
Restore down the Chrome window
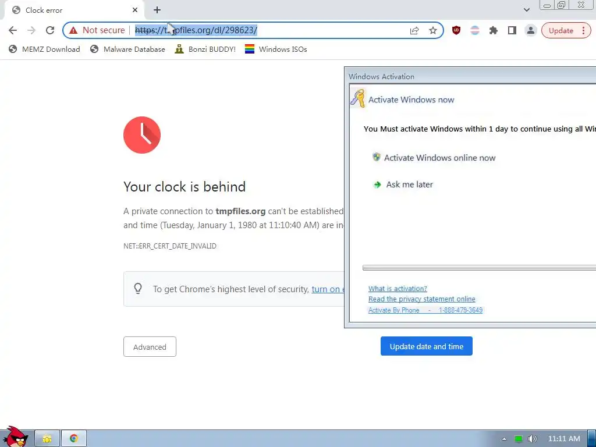(x=562, y=5)
